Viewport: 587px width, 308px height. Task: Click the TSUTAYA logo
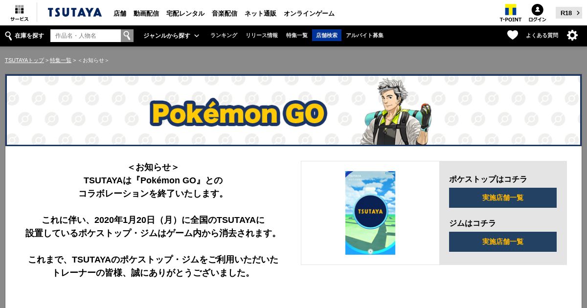[x=75, y=13]
